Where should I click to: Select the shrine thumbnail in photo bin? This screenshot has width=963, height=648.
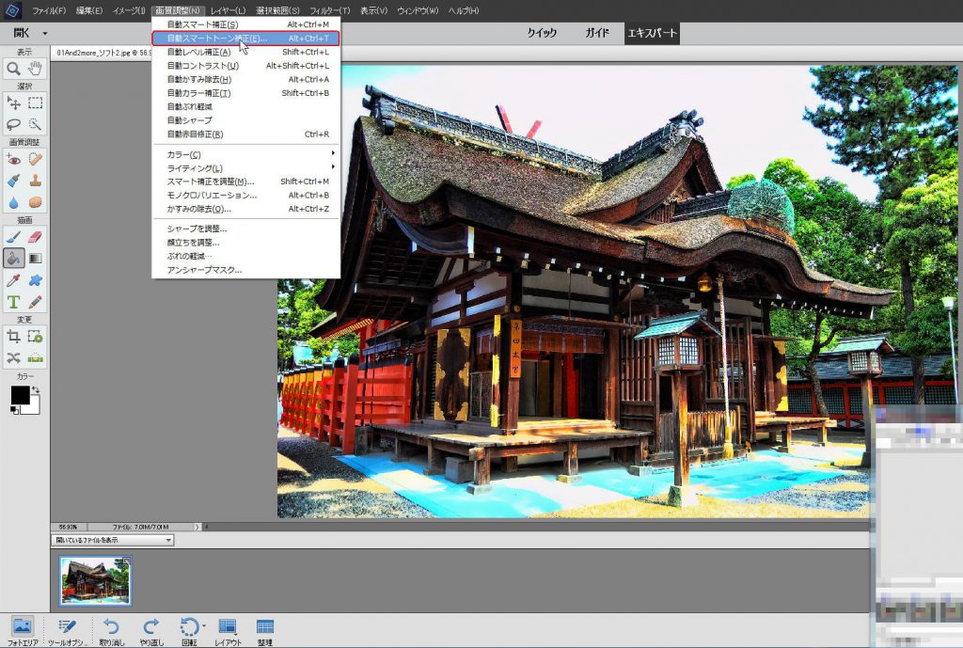95,580
